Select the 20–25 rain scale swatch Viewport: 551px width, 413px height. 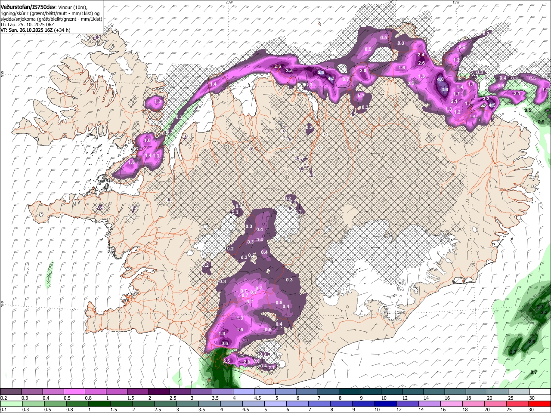(495, 404)
